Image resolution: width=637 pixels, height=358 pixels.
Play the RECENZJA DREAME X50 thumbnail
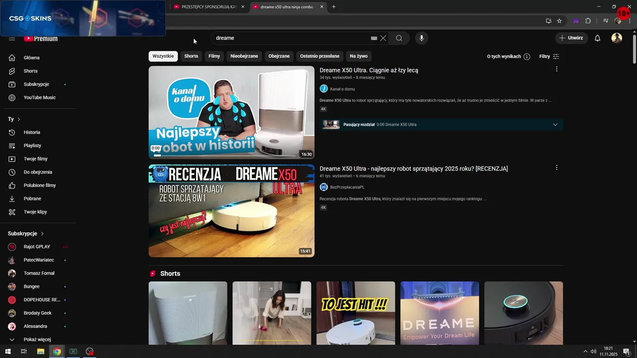click(231, 211)
